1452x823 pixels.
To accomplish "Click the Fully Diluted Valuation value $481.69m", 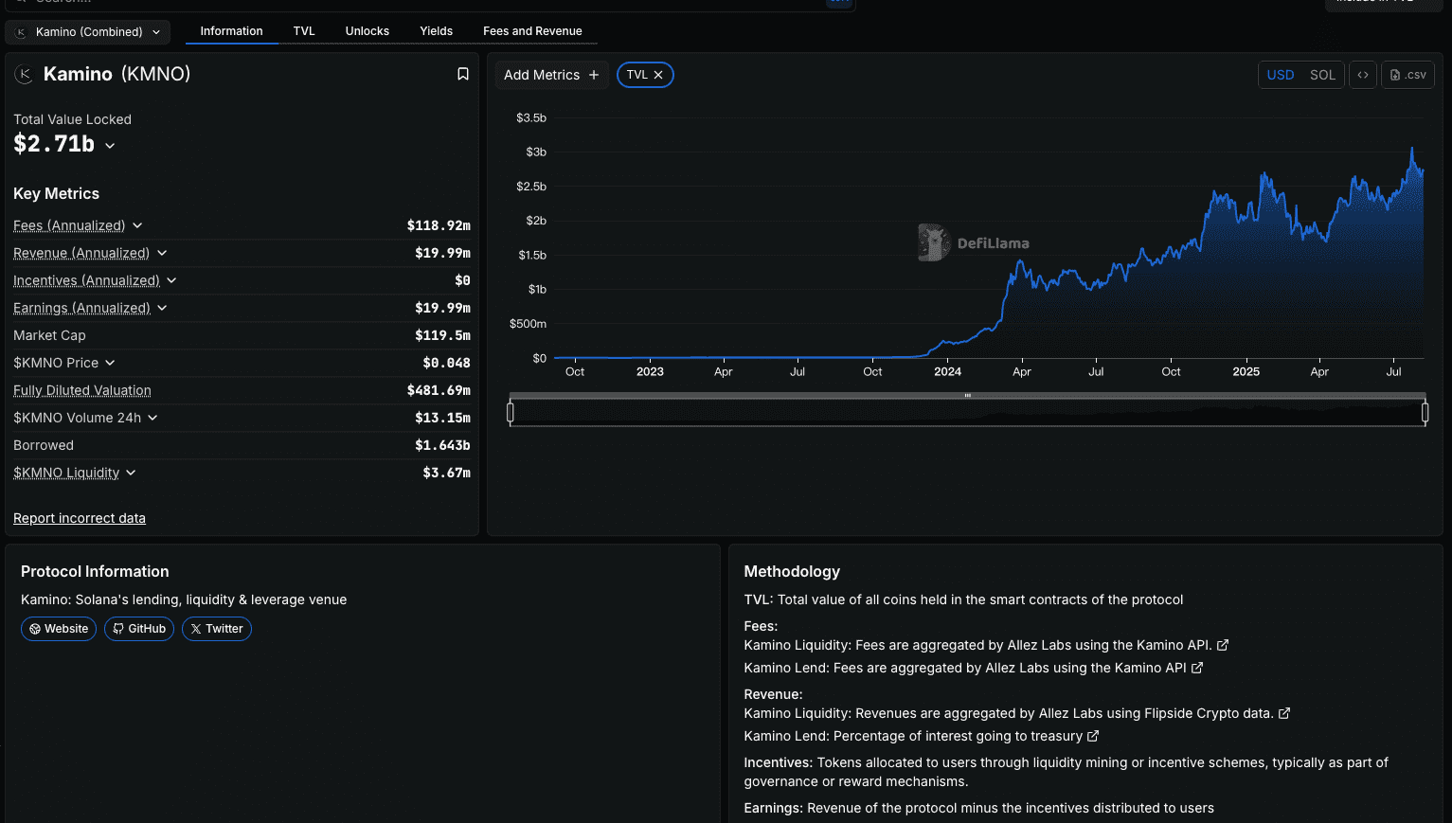I will click(439, 390).
